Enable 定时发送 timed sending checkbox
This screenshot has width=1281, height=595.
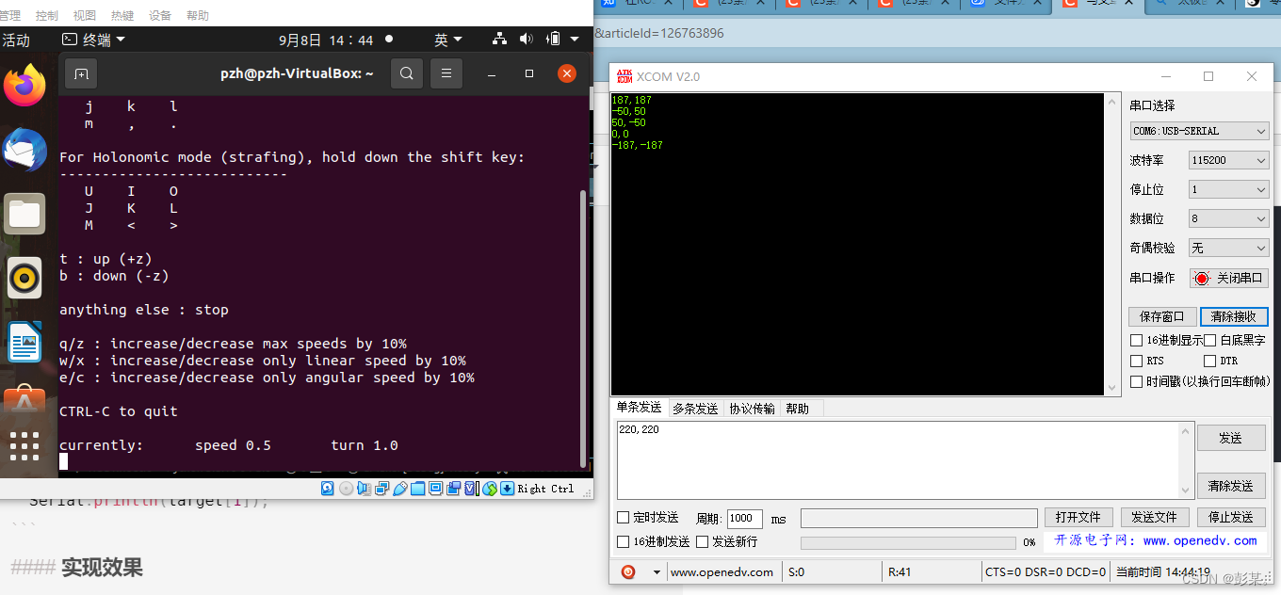click(623, 518)
